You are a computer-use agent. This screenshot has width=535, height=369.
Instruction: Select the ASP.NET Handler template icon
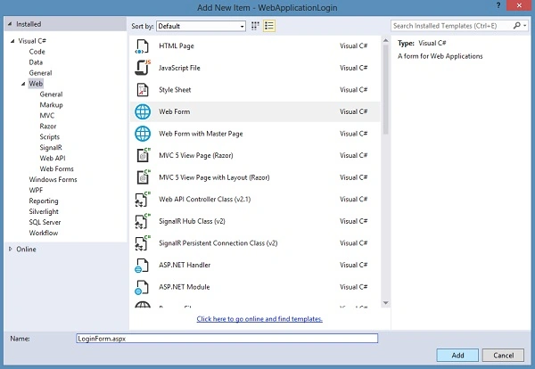[x=142, y=266]
